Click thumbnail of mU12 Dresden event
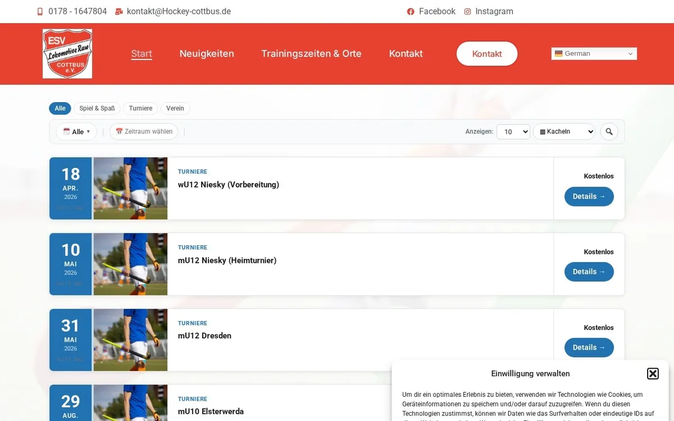 tap(130, 340)
